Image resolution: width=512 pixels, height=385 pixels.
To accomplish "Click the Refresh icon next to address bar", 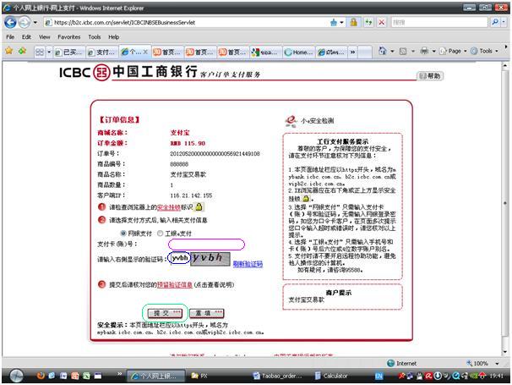I will point(368,22).
